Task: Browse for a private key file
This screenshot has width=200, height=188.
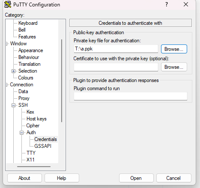Action: (x=174, y=49)
